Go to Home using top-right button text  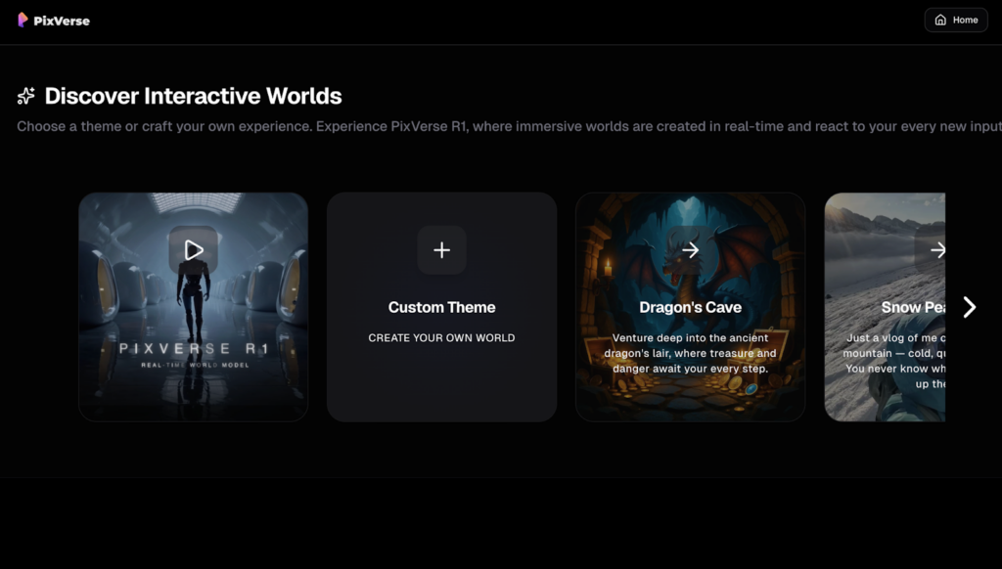[x=965, y=20]
